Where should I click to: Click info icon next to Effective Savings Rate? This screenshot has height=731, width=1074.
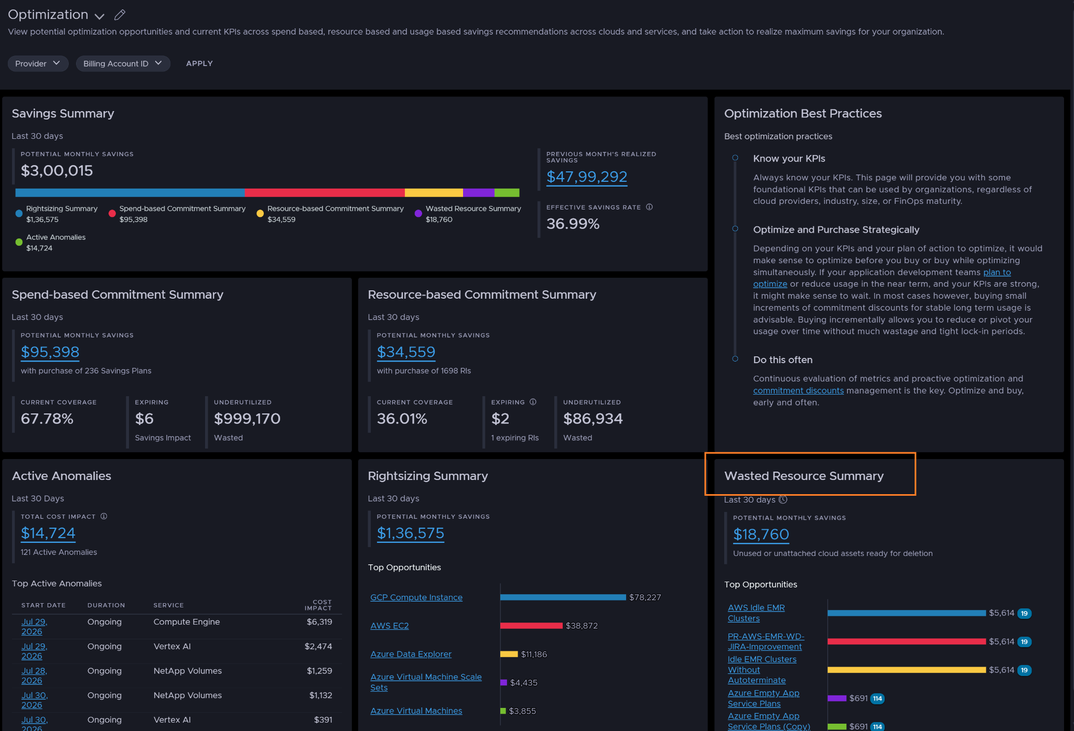click(649, 207)
